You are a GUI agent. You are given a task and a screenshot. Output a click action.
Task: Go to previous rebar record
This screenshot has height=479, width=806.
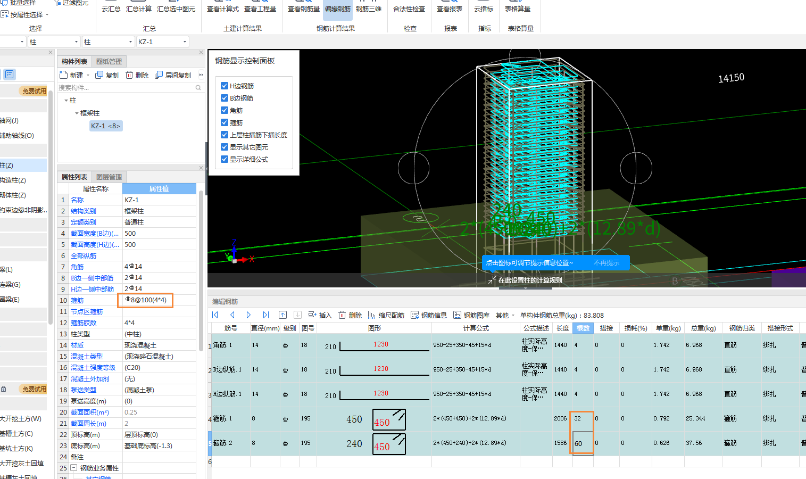point(232,315)
